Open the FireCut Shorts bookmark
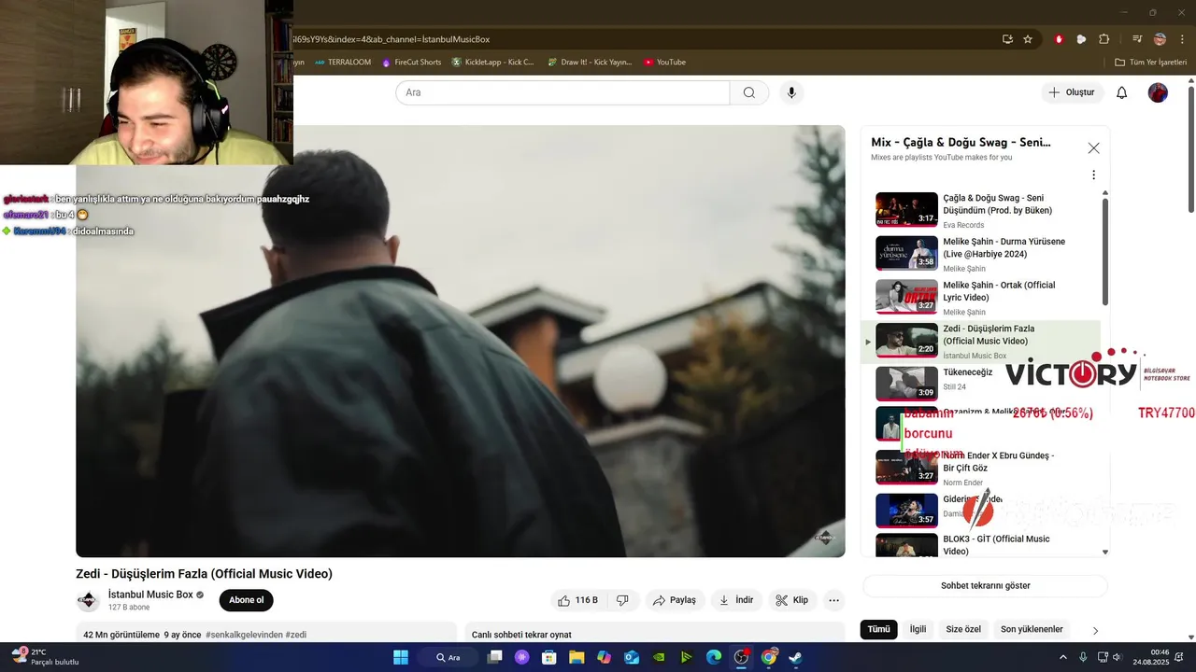1196x672 pixels. [x=411, y=63]
